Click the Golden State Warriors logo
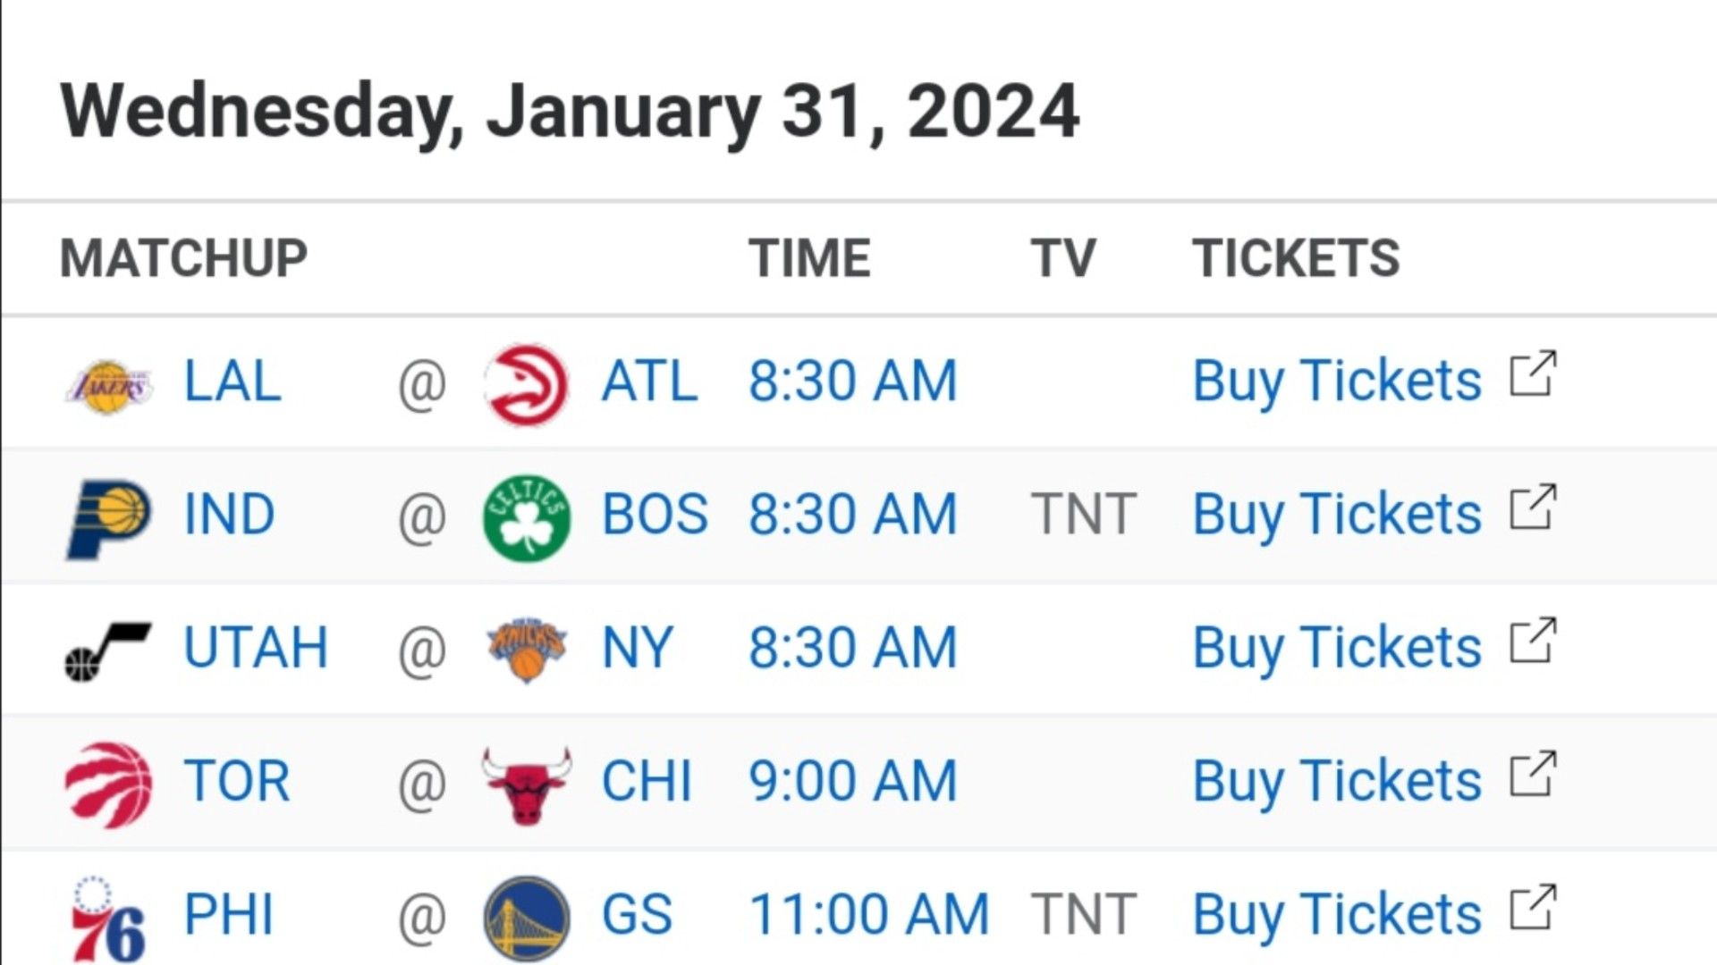The width and height of the screenshot is (1717, 965). 527,919
